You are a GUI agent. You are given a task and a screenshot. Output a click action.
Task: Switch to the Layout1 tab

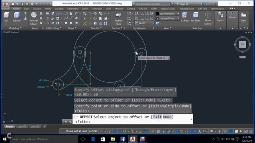click(22, 126)
